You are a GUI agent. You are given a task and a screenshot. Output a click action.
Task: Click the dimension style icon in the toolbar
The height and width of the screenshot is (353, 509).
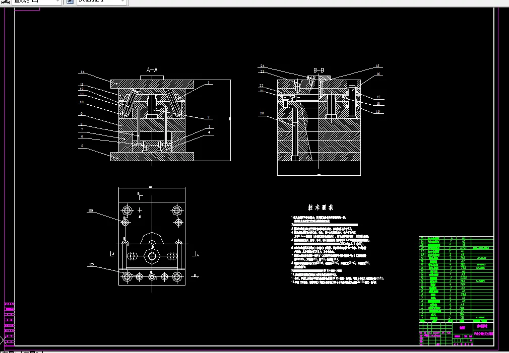6,2
